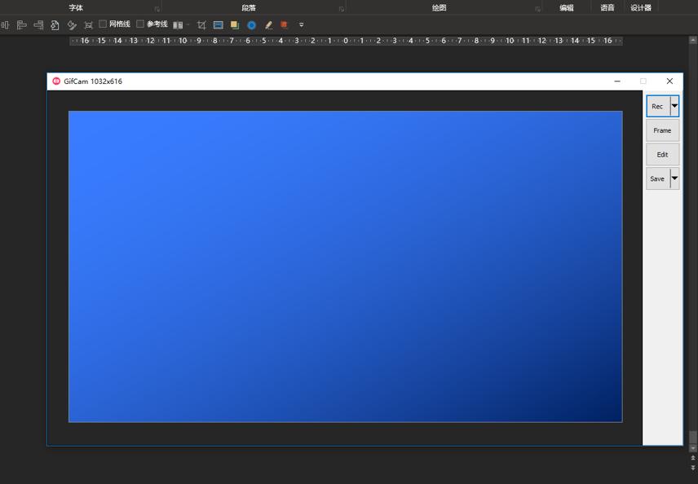Click the Edit button in GifCam
The image size is (698, 484).
[662, 155]
